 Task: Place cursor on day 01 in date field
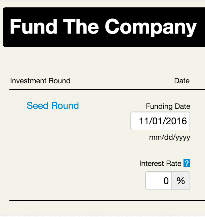[157, 121]
